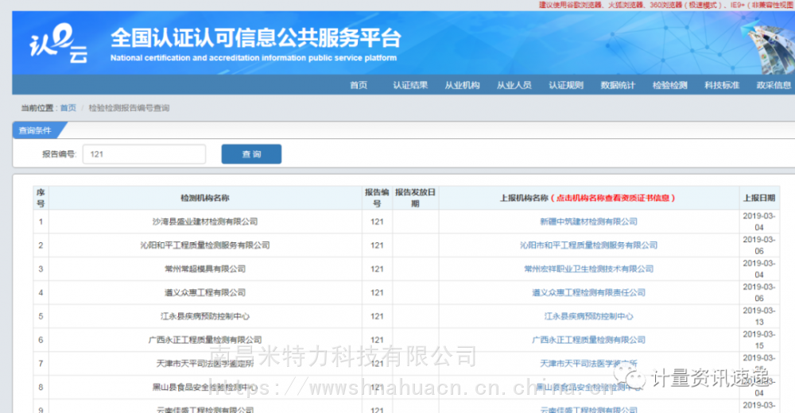
Task: Open the 常州宏祥职业卫生检测技术有限公司 link
Action: (x=588, y=269)
